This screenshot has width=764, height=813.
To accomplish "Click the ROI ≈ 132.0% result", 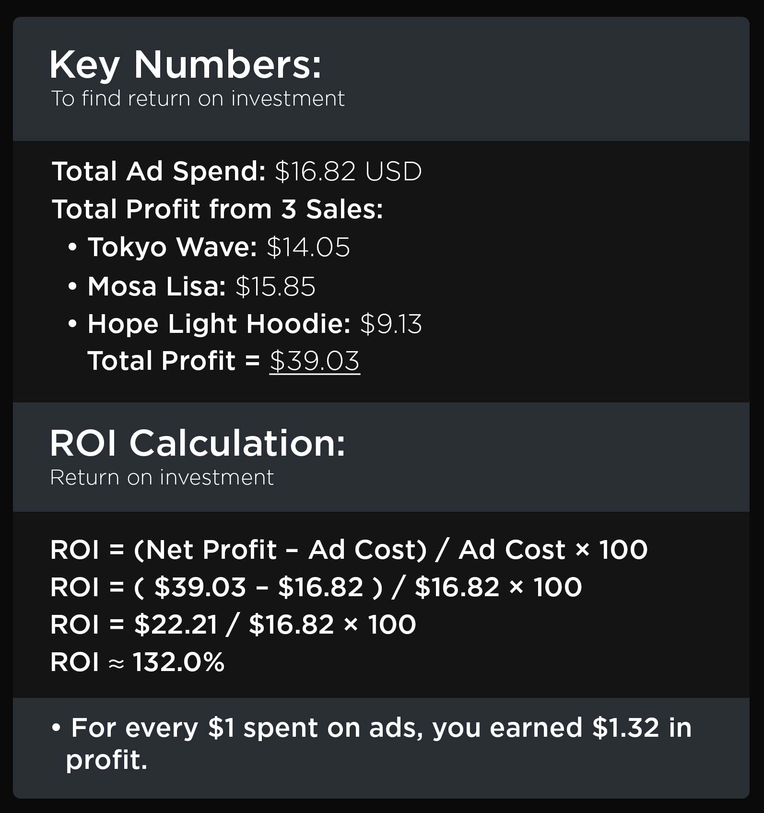I will [x=137, y=662].
